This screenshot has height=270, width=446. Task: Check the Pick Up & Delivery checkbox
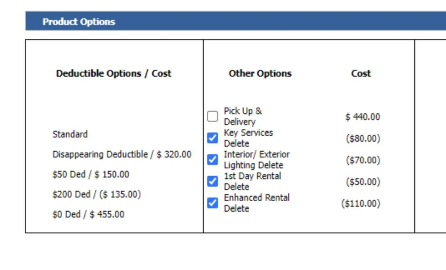(x=213, y=116)
